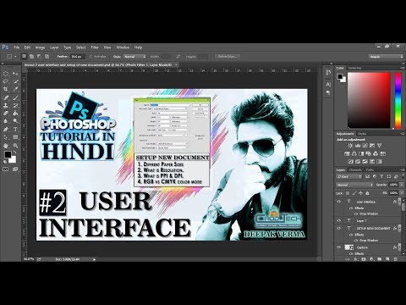
Task: Select the Clone Stamp tool
Action: tap(6, 106)
